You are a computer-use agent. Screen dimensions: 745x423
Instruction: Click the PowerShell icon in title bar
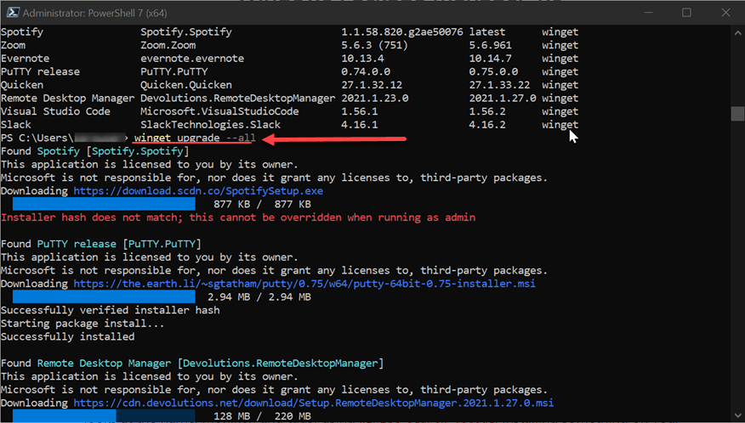(x=13, y=13)
